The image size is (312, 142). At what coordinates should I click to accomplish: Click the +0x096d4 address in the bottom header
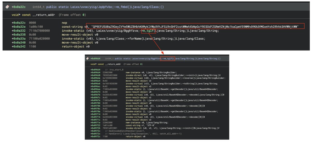95,59
